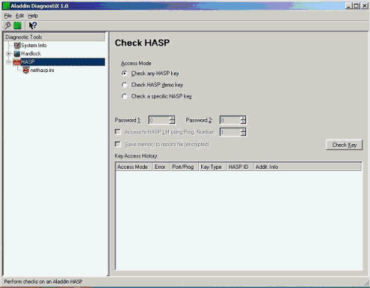This screenshot has width=370, height=288.
Task: Select the System Info tree icon
Action: pyautogui.click(x=17, y=46)
